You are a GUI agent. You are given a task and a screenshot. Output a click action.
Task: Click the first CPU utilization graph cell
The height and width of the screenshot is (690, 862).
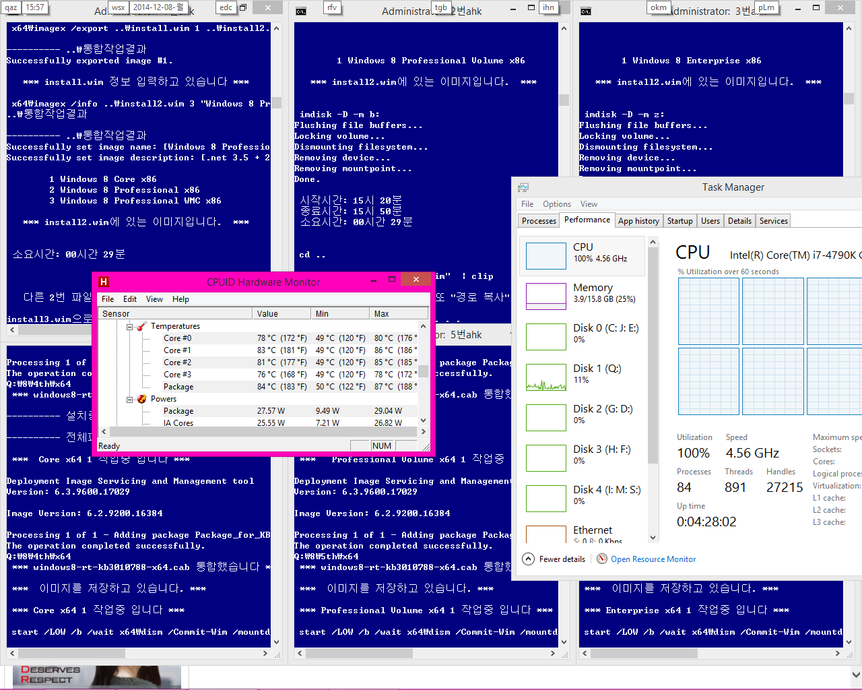tap(708, 311)
